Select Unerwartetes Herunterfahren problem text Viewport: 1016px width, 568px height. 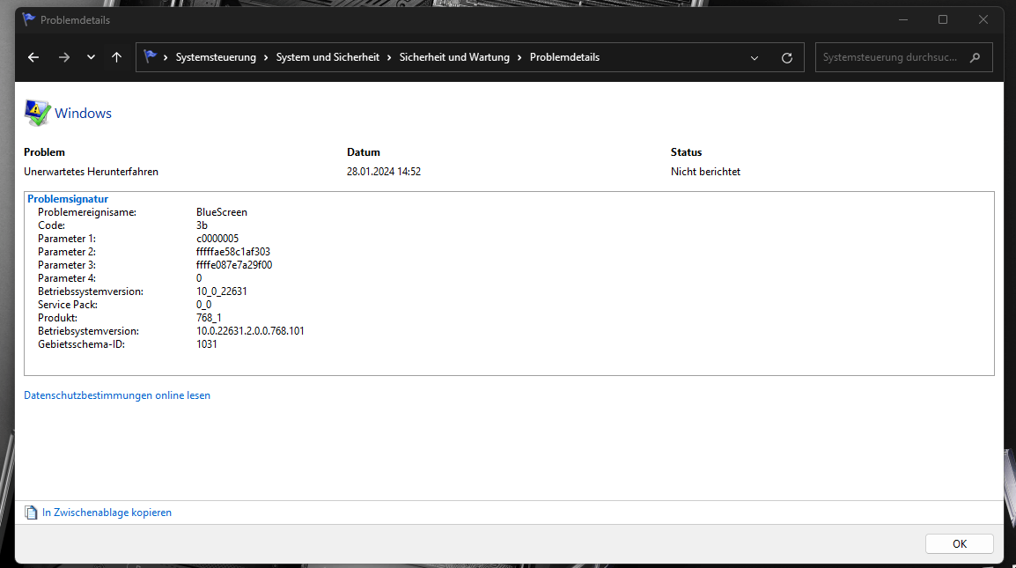tap(92, 172)
